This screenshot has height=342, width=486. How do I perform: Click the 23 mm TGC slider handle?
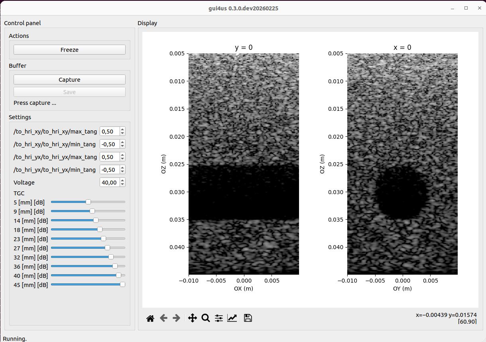tap(104, 239)
